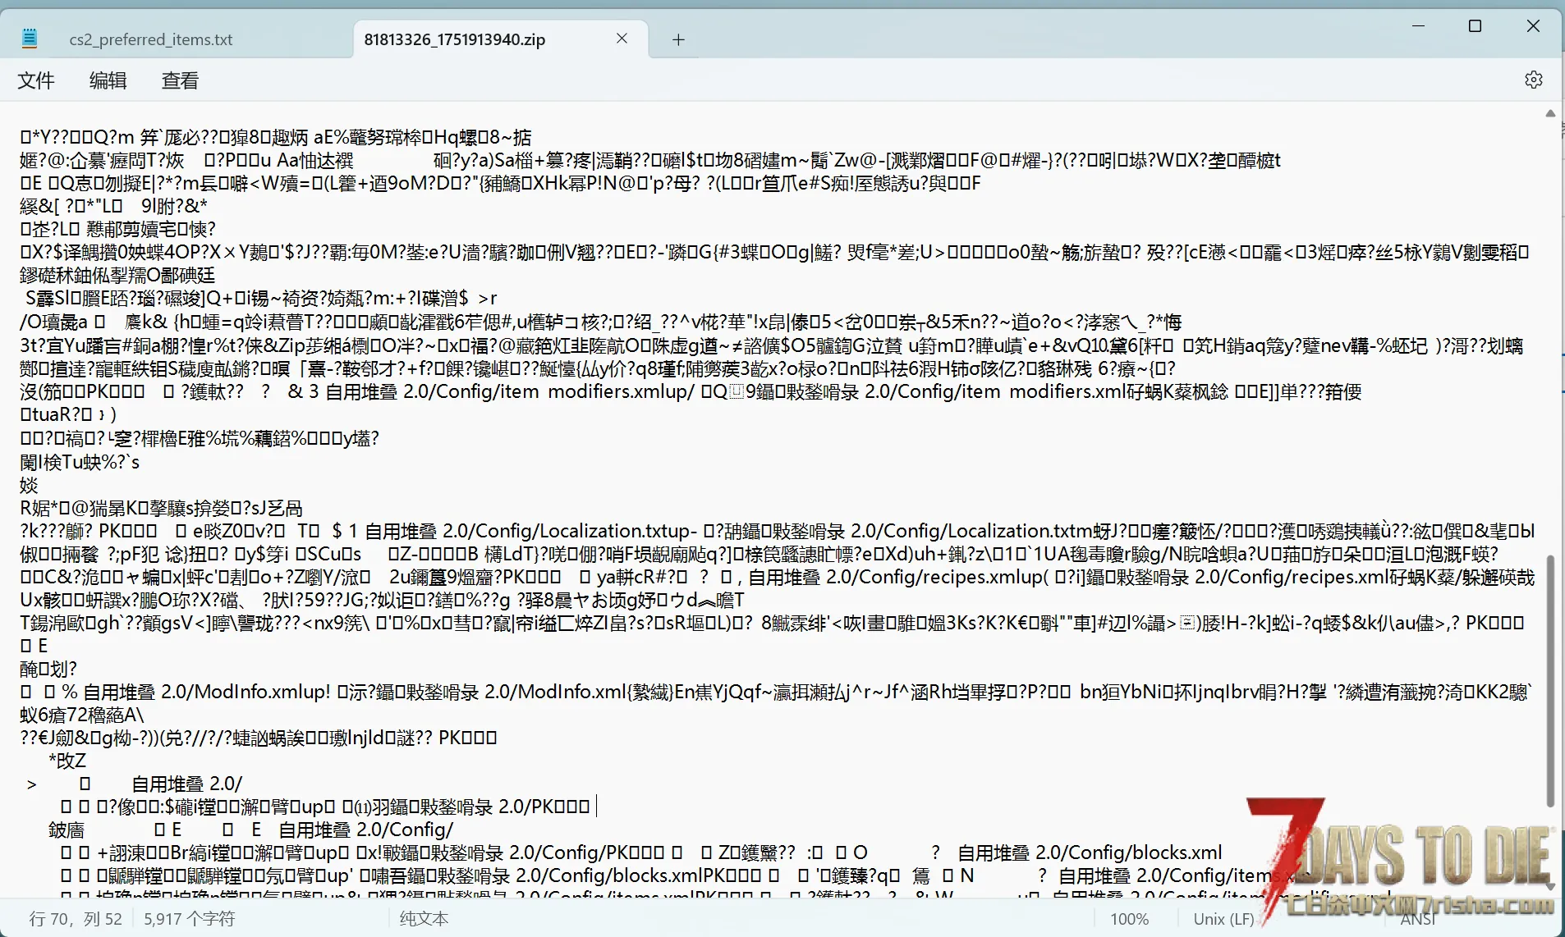The width and height of the screenshot is (1565, 937).
Task: Click the Unix (LF) line ending indicator
Action: click(x=1223, y=919)
